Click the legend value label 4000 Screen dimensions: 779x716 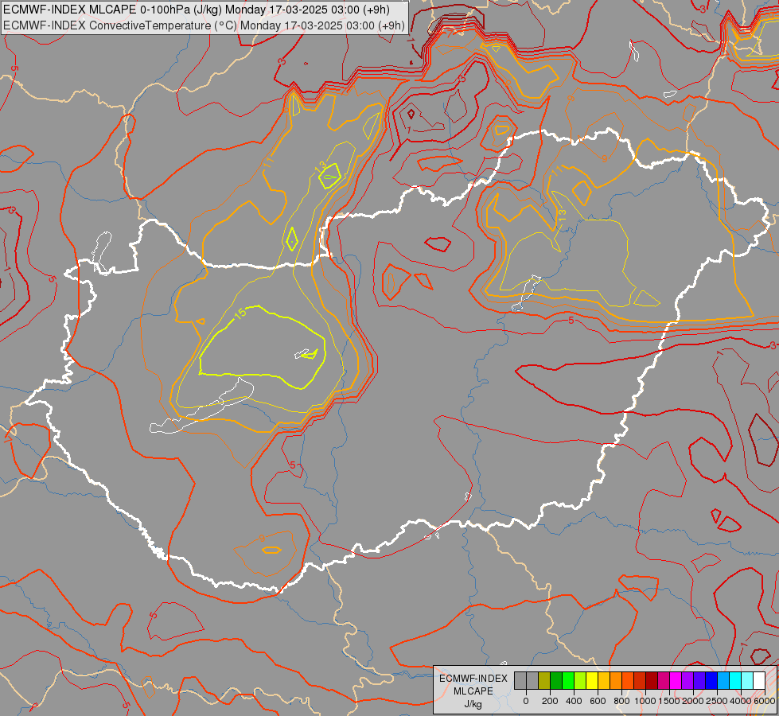coord(741,701)
